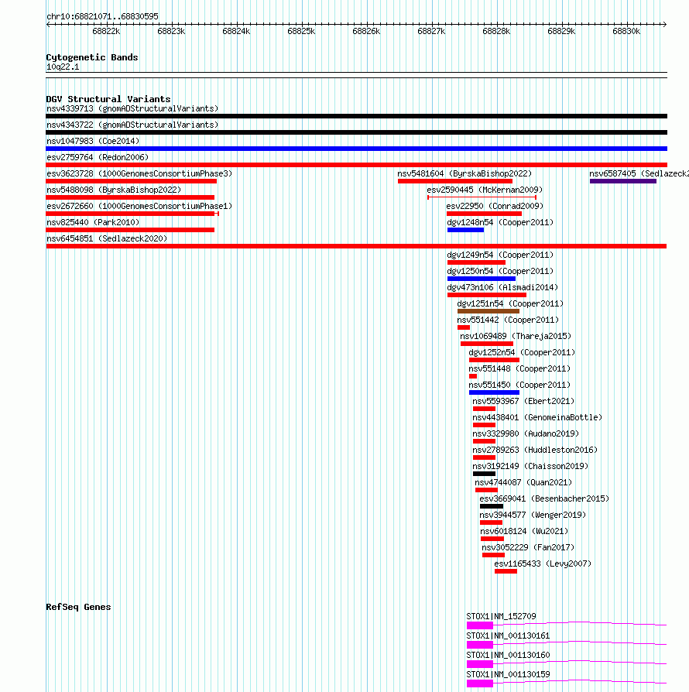Screen dimensions: 689x692
Task: Select the STOX1|NM_001130160 transcript label
Action: pyautogui.click(x=508, y=656)
